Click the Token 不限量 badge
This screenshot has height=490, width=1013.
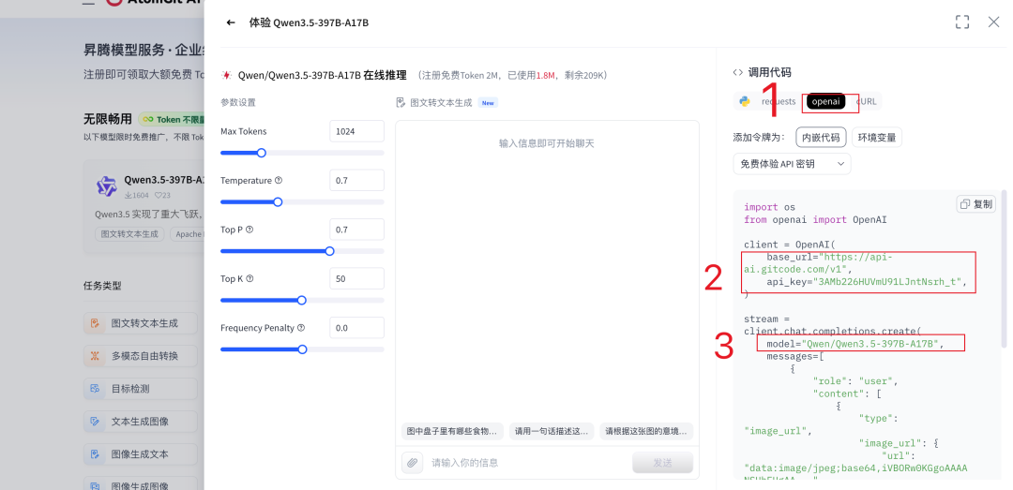172,119
